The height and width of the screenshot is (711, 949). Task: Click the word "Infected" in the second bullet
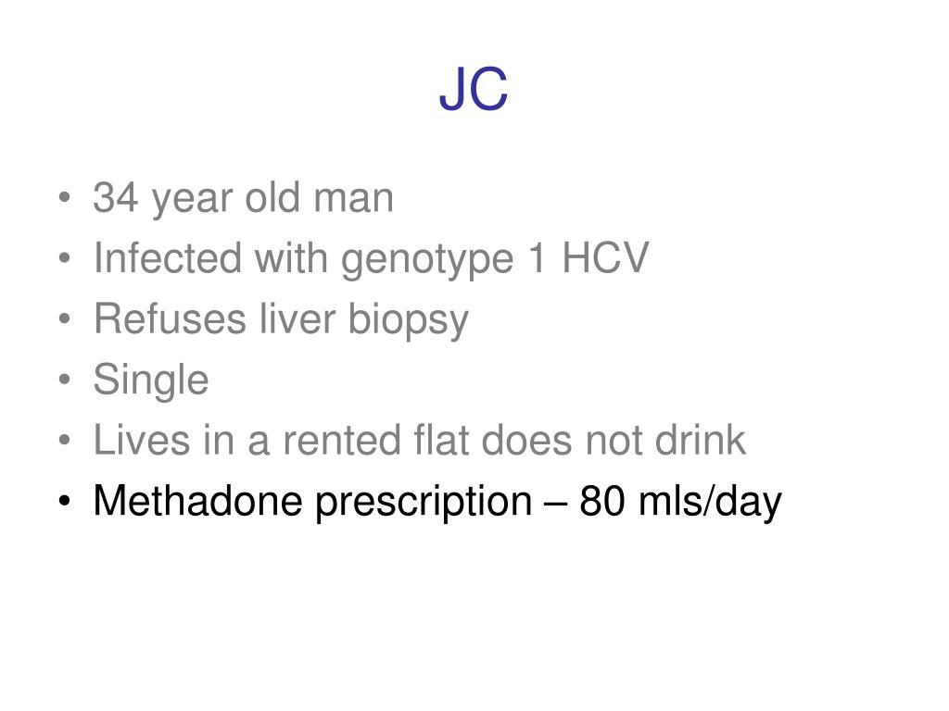click(x=169, y=258)
